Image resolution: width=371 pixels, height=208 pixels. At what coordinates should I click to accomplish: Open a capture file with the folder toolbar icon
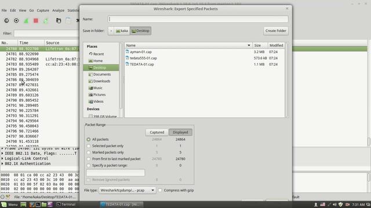59,21
